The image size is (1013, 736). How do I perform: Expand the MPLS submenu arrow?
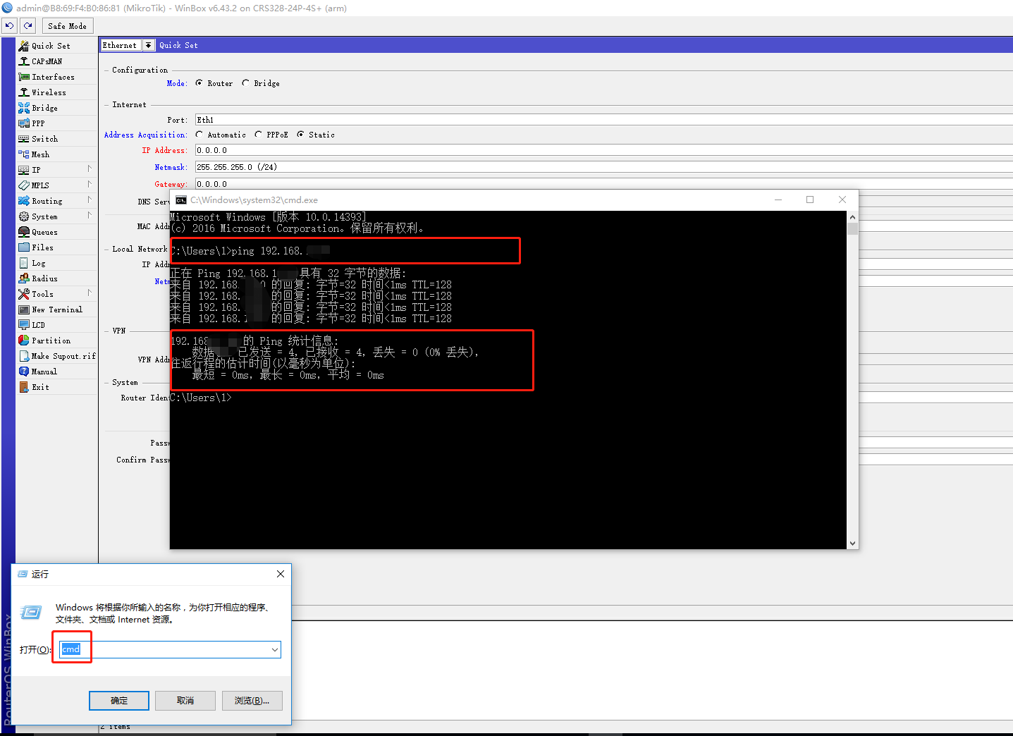pos(90,184)
